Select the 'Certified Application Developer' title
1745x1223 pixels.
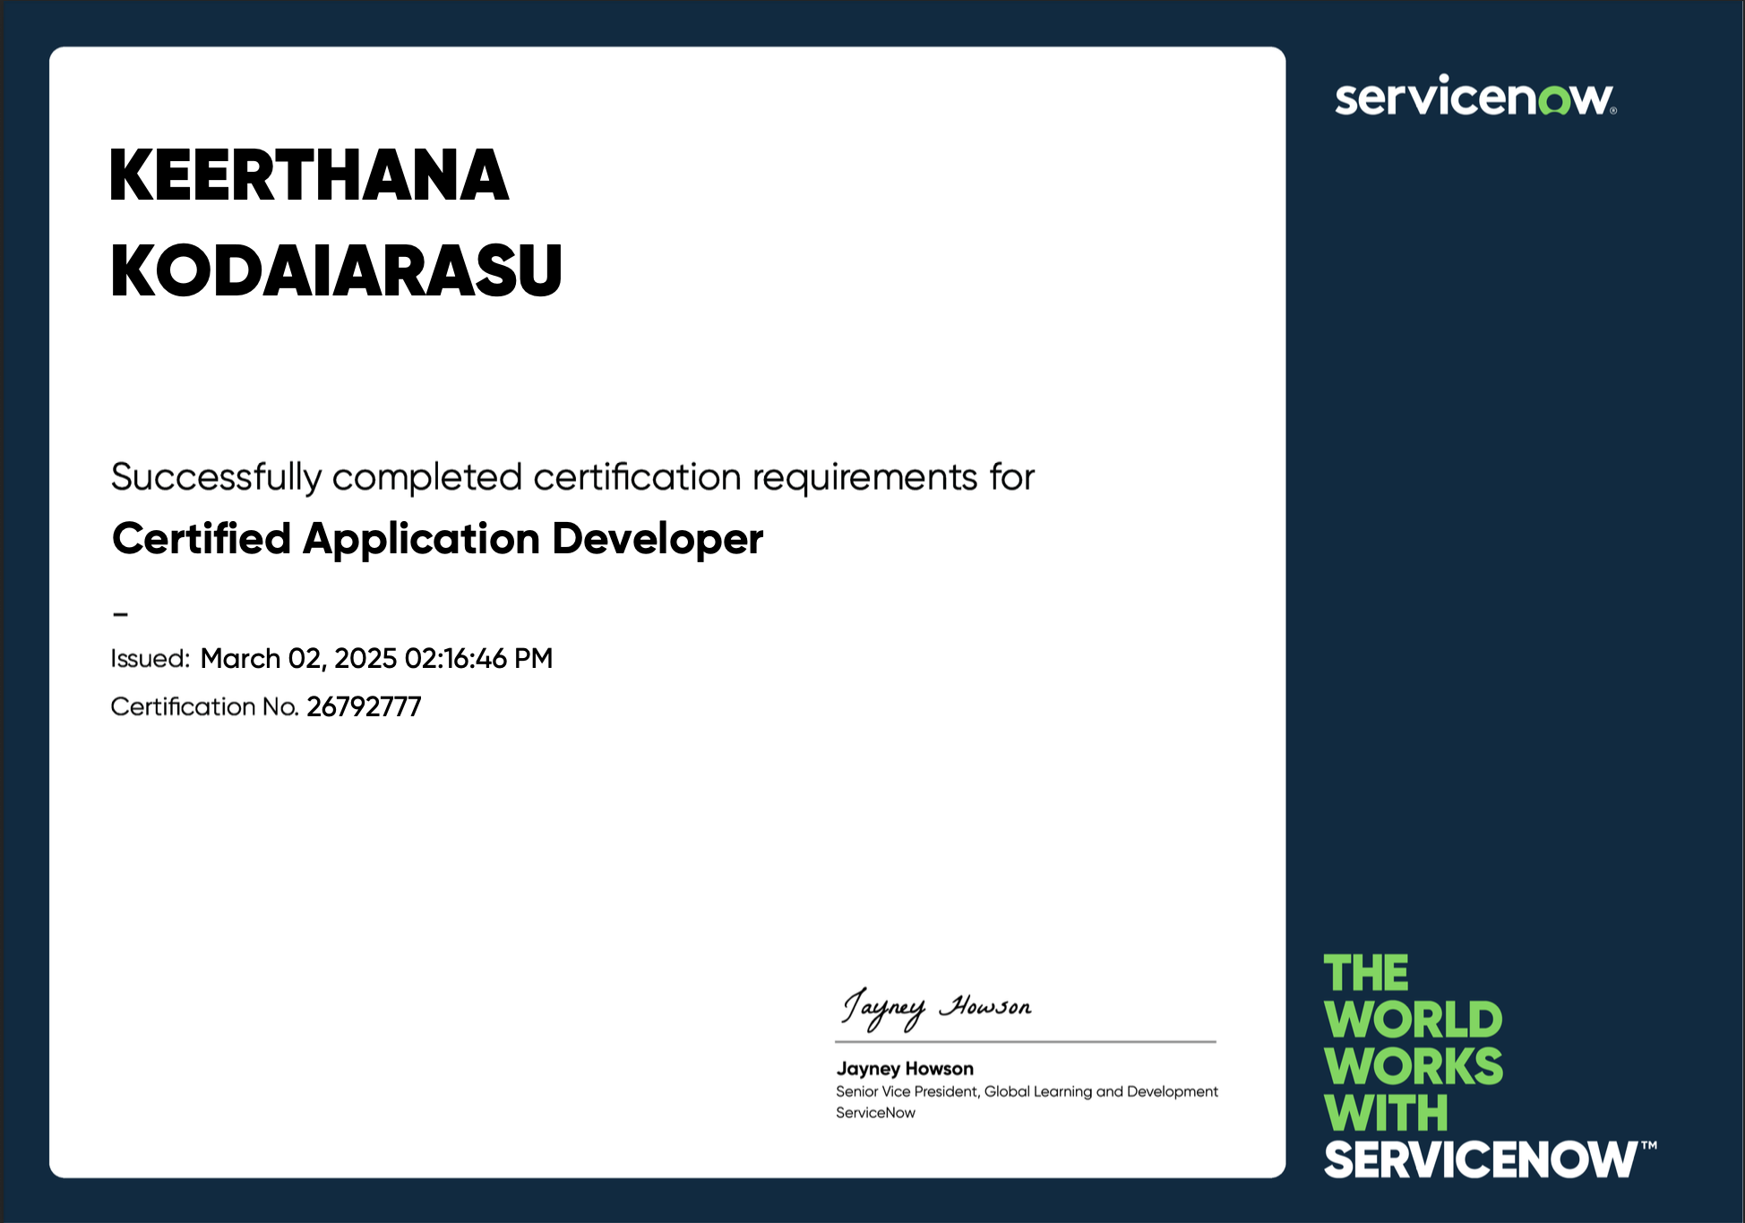(437, 539)
